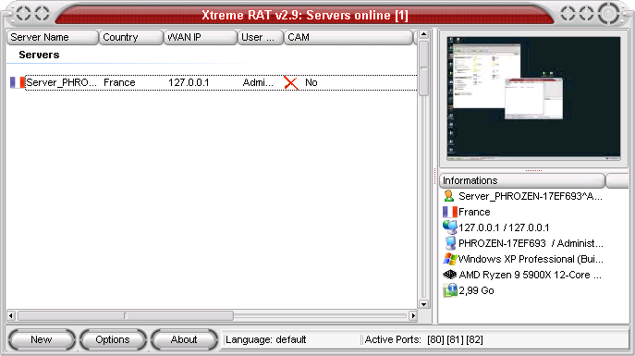Screen dimensions: 635x356
Task: Click the Admi... user cell
Action: coord(258,82)
